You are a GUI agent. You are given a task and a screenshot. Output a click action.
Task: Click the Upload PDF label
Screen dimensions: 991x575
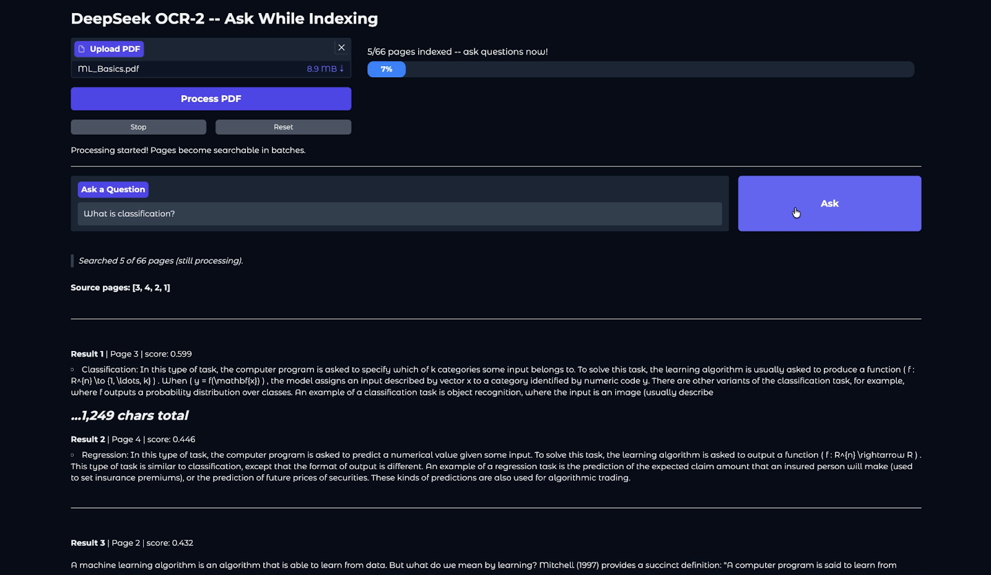(x=115, y=49)
